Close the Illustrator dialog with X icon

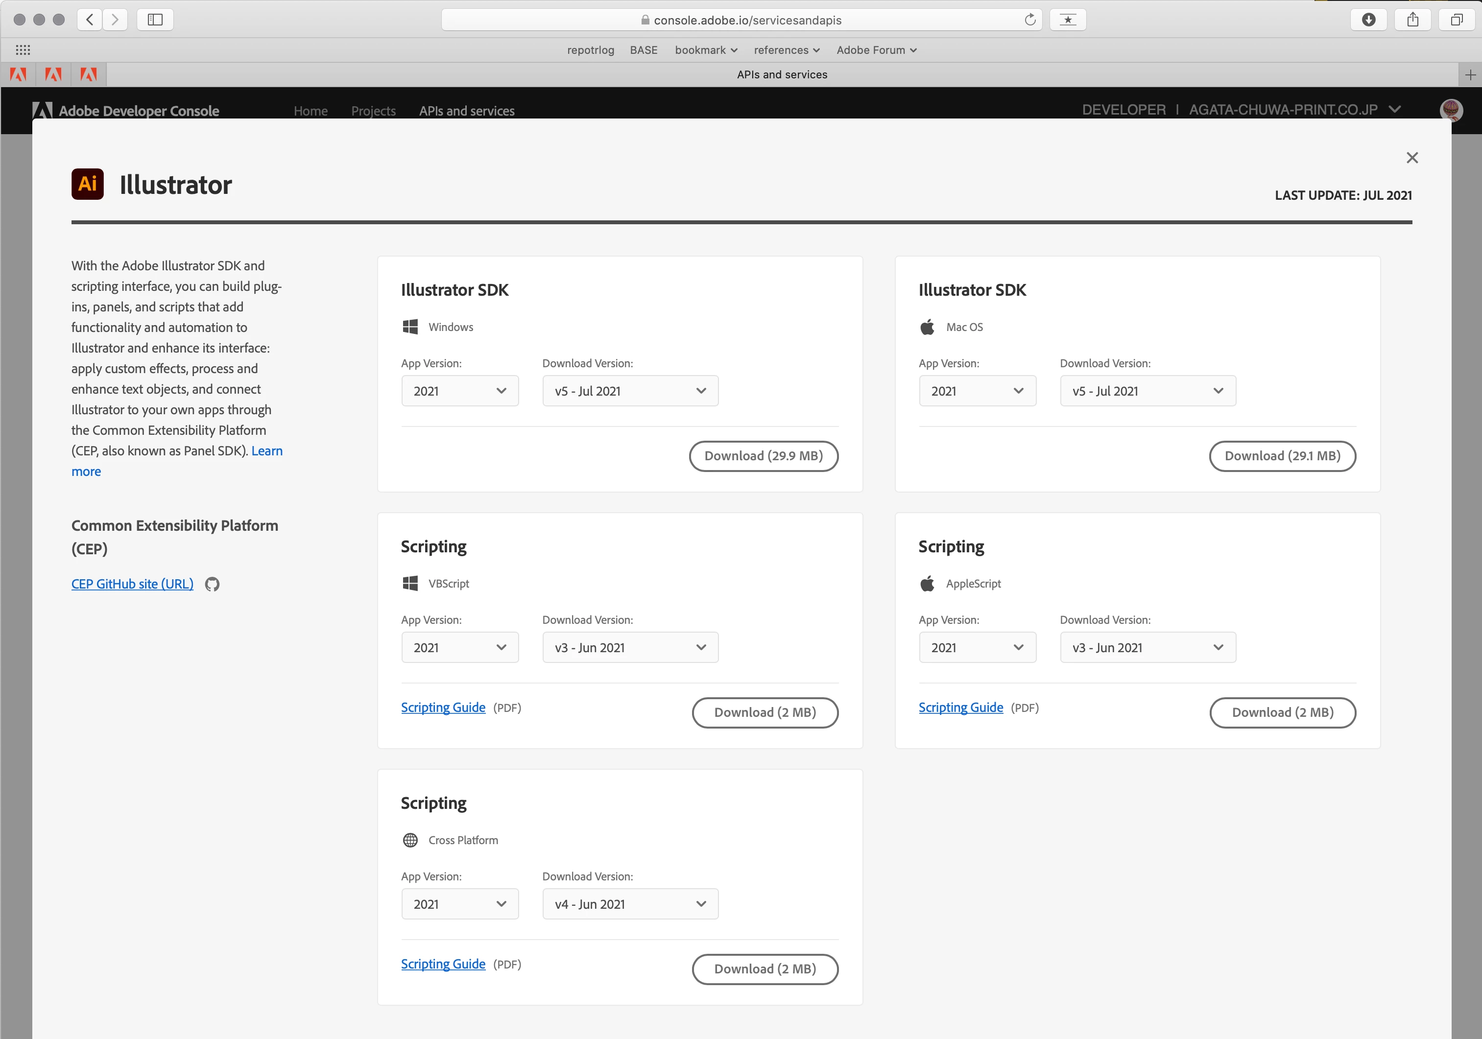pos(1411,158)
